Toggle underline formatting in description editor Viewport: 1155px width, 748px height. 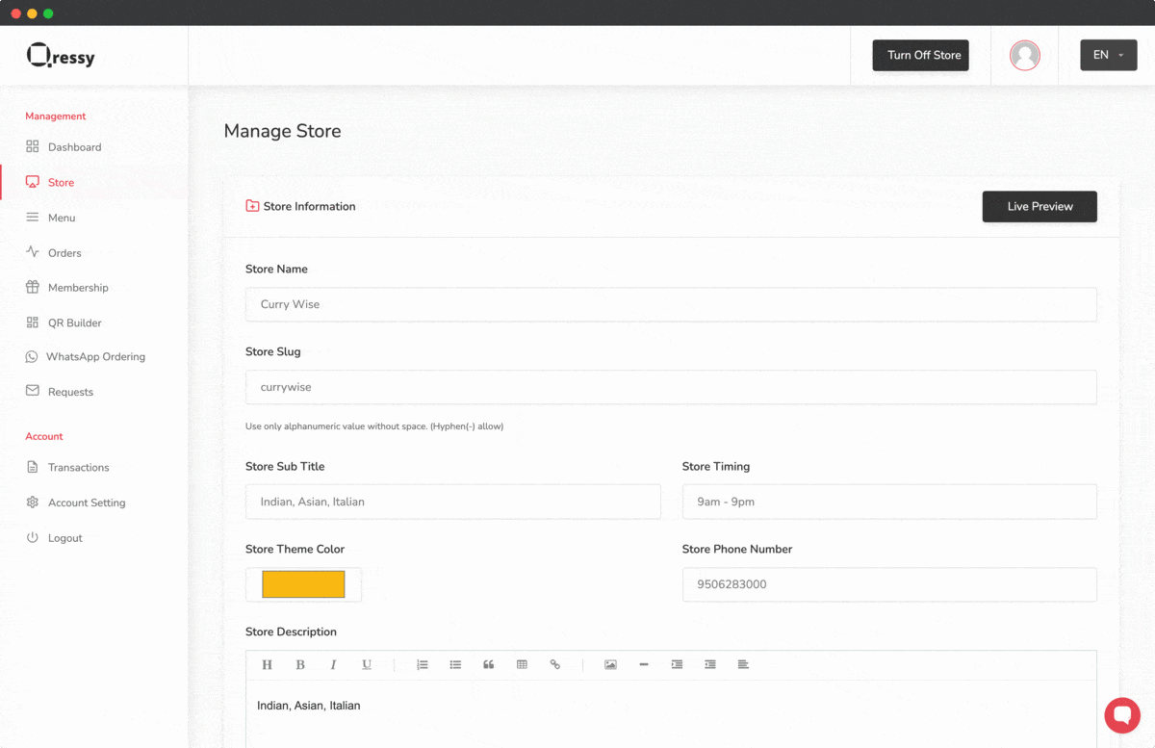pos(367,664)
